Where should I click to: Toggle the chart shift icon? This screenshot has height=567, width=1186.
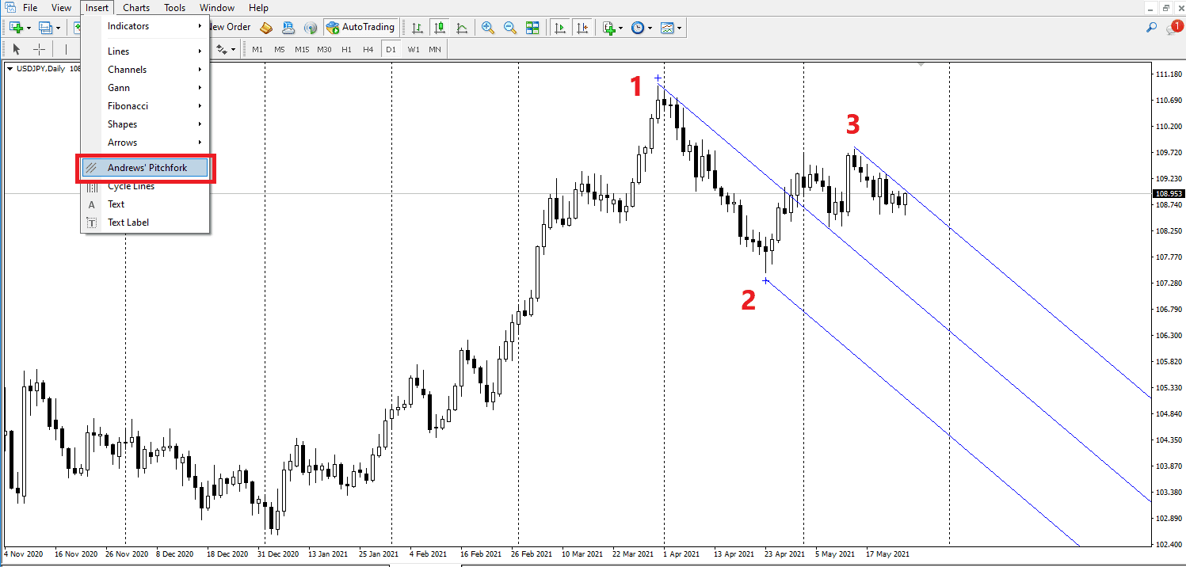click(x=582, y=28)
